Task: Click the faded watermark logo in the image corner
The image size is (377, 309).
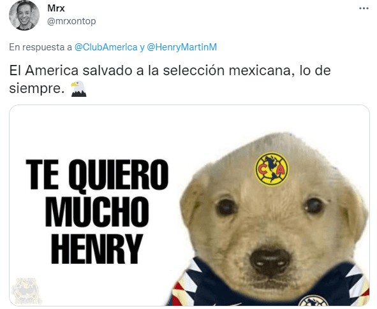Action: 26,291
